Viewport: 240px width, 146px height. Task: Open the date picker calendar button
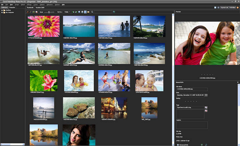pyautogui.click(x=206, y=95)
